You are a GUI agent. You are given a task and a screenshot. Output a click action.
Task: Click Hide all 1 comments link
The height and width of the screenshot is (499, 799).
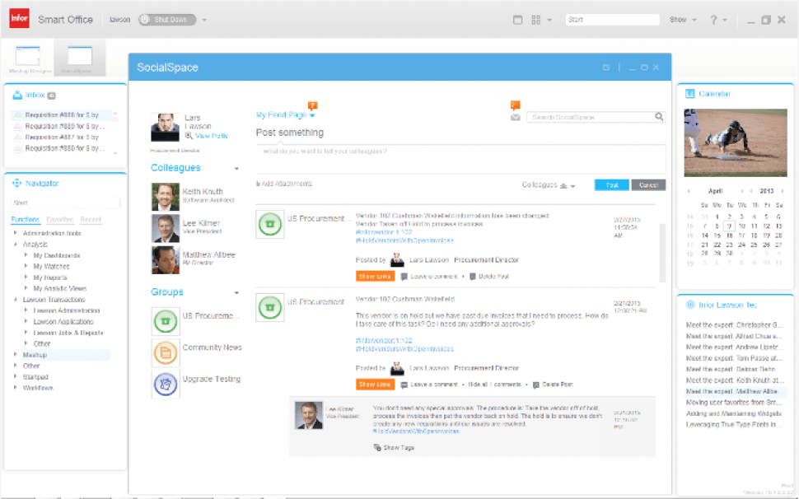(x=495, y=385)
